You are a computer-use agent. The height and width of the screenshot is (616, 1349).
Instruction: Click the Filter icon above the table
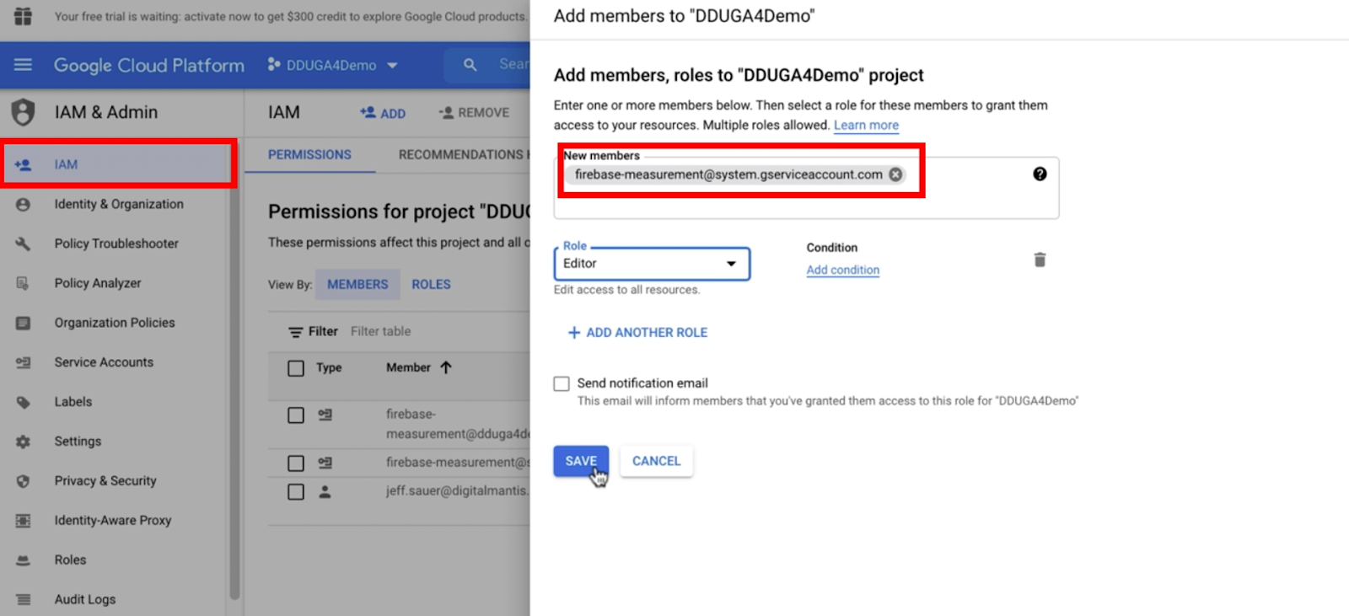(295, 332)
